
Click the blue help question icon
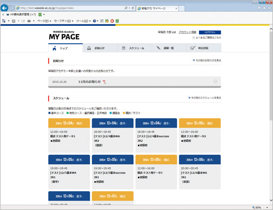(94, 21)
